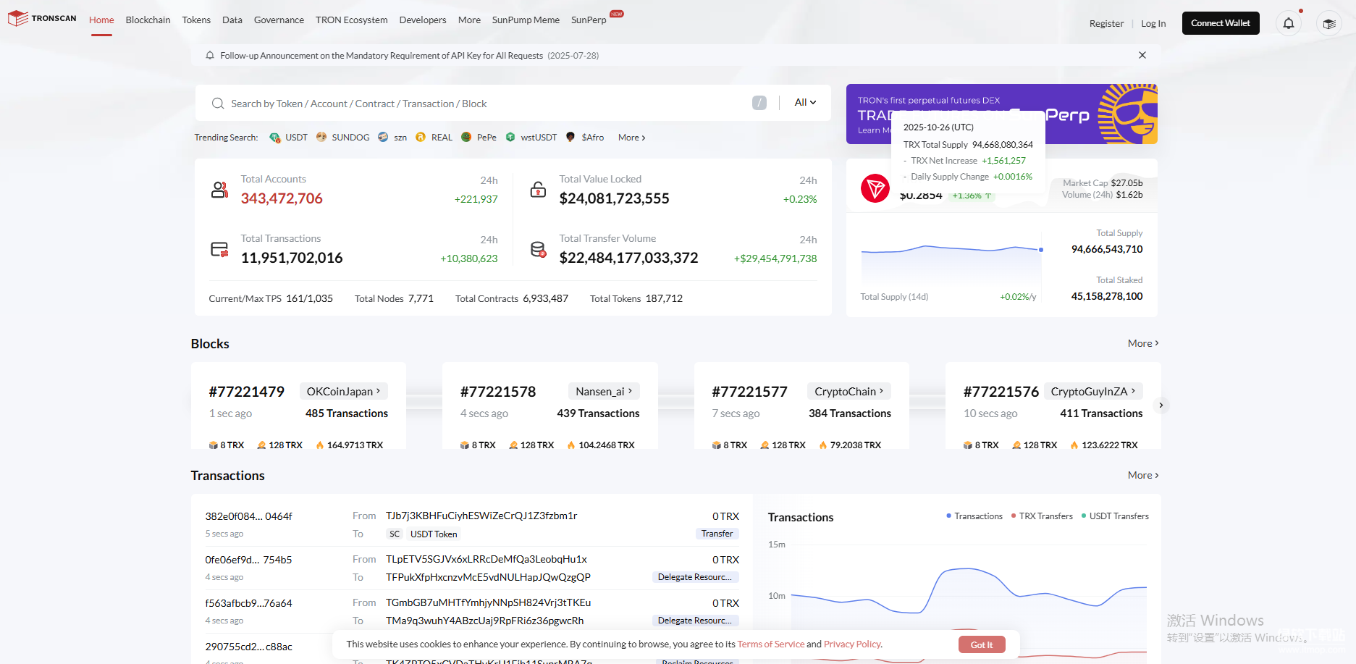Click the slash shortcut icon in search bar

pyautogui.click(x=759, y=103)
